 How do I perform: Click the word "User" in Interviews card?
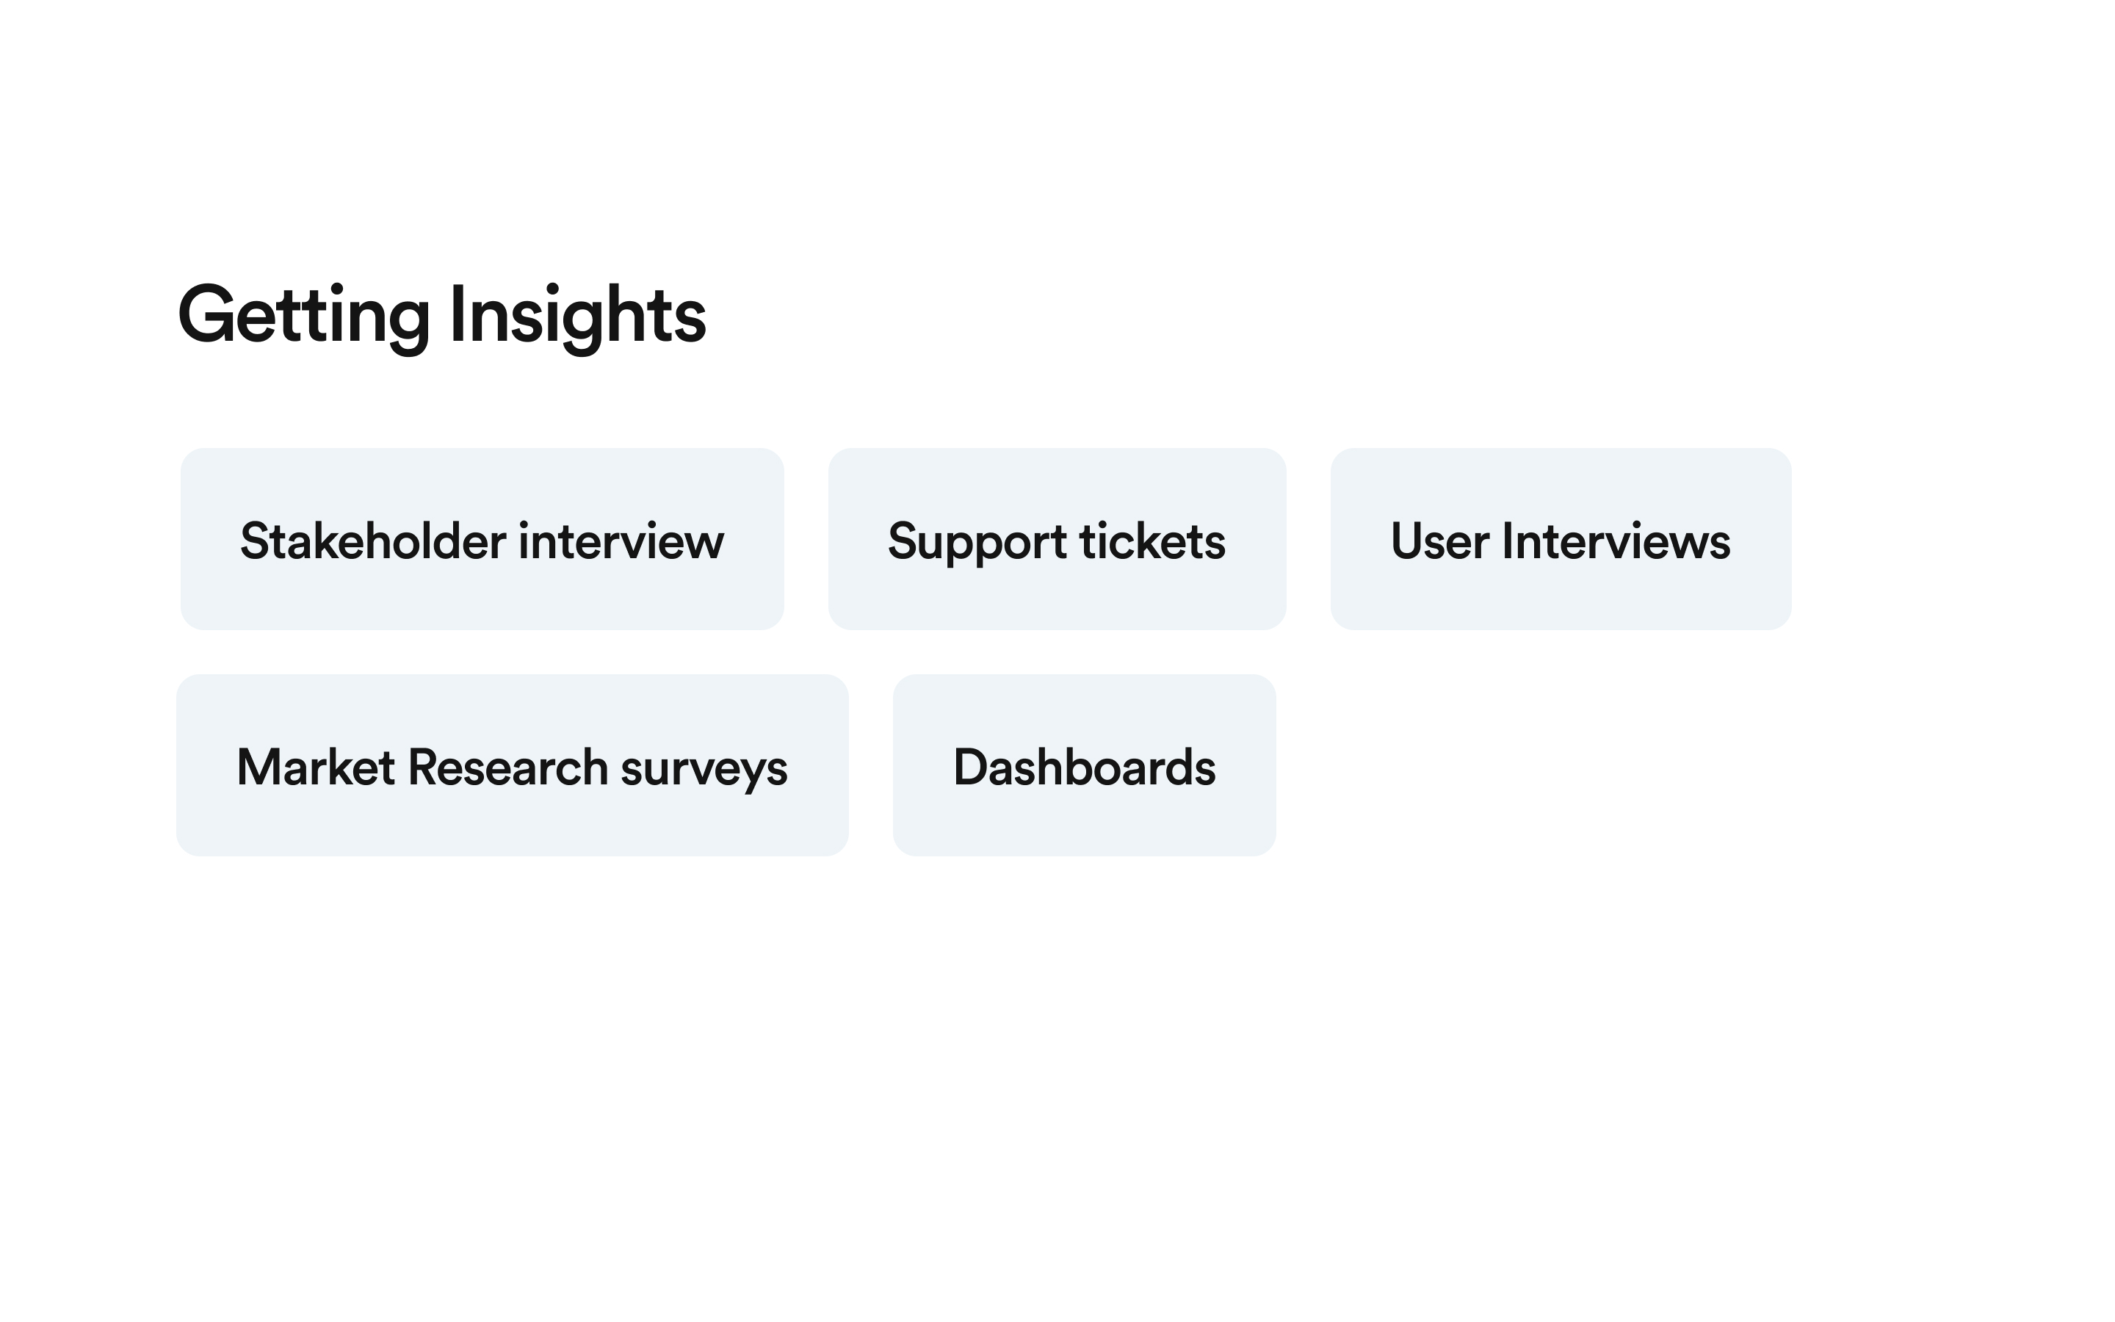[x=1439, y=541]
